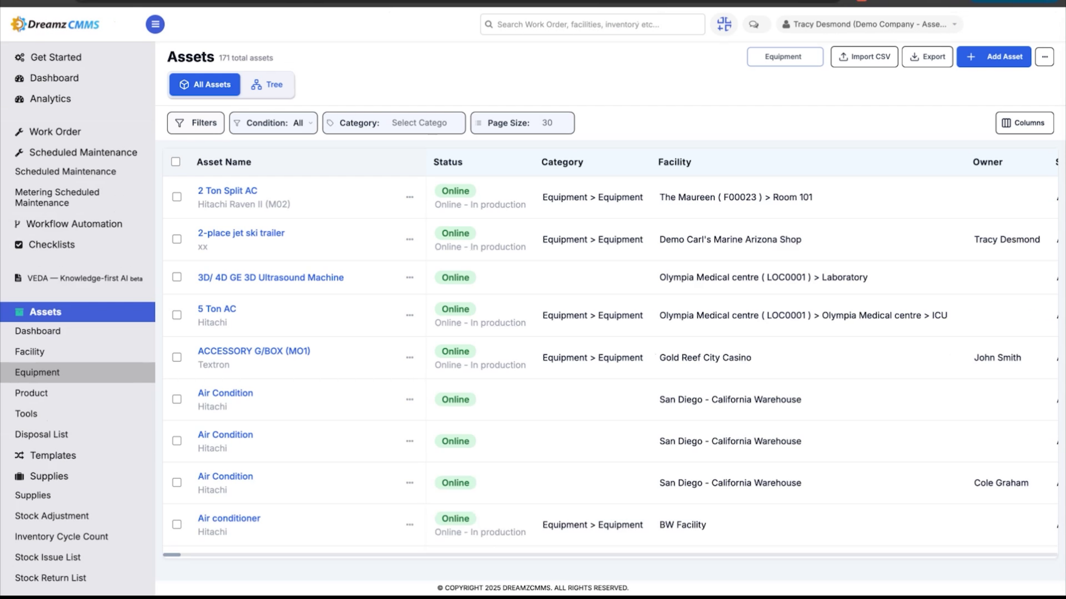1066x599 pixels.
Task: Click the Analytics gauge icon in sidebar
Action: pyautogui.click(x=19, y=99)
